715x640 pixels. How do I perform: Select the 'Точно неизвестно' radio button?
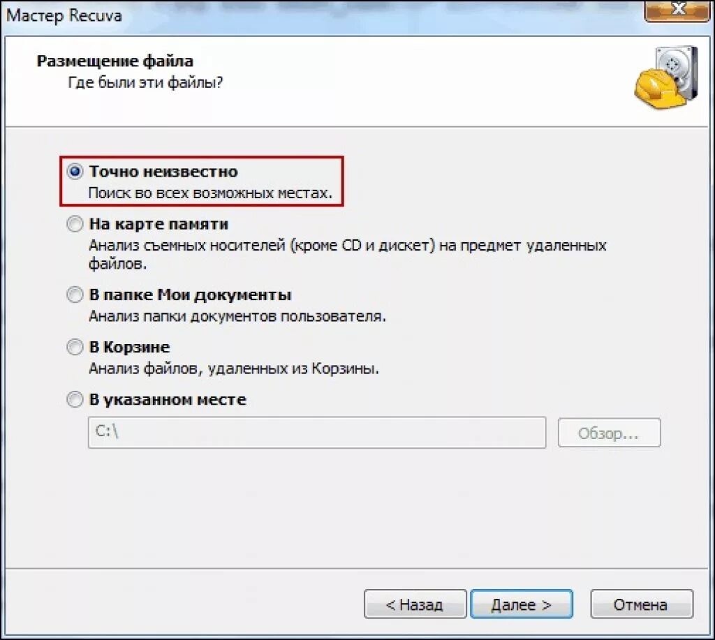point(75,172)
